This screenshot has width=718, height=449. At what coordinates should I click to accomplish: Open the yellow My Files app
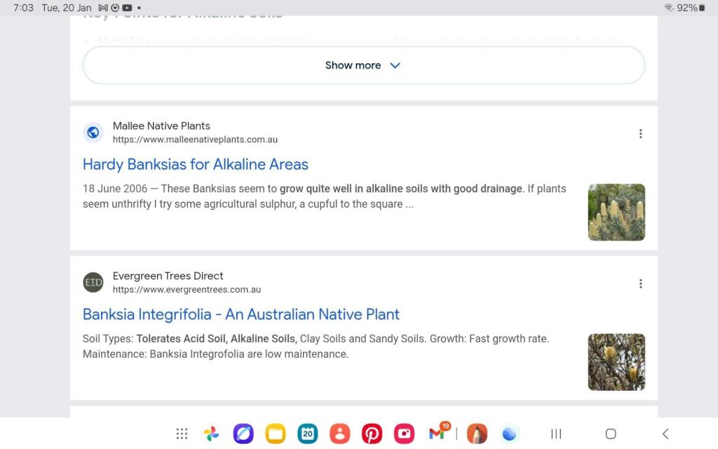point(276,434)
